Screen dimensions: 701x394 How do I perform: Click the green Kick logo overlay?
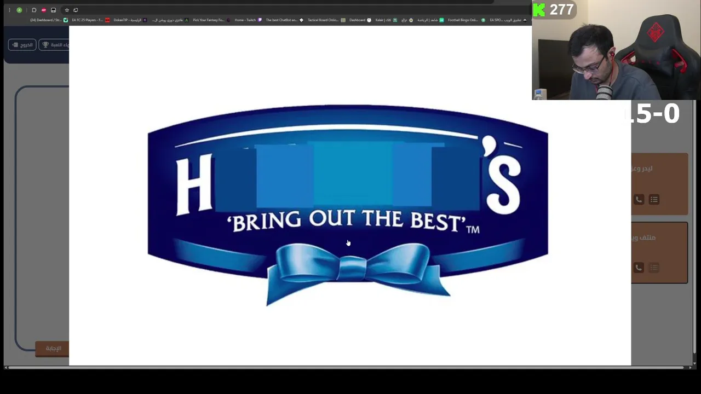point(540,10)
